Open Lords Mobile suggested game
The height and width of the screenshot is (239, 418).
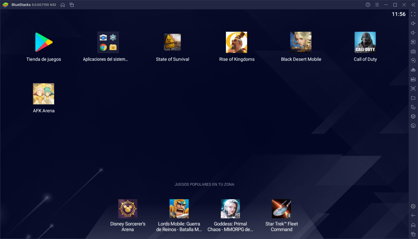coord(179,209)
